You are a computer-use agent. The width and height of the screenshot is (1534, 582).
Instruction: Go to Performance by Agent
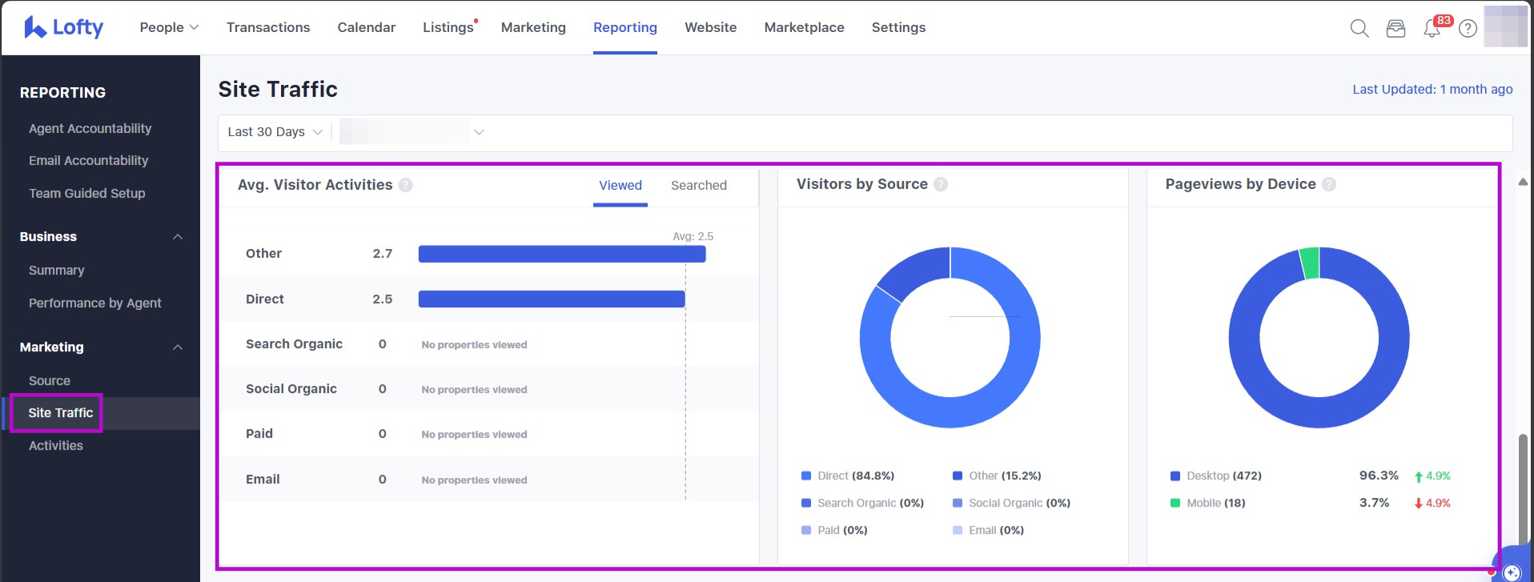(x=94, y=303)
